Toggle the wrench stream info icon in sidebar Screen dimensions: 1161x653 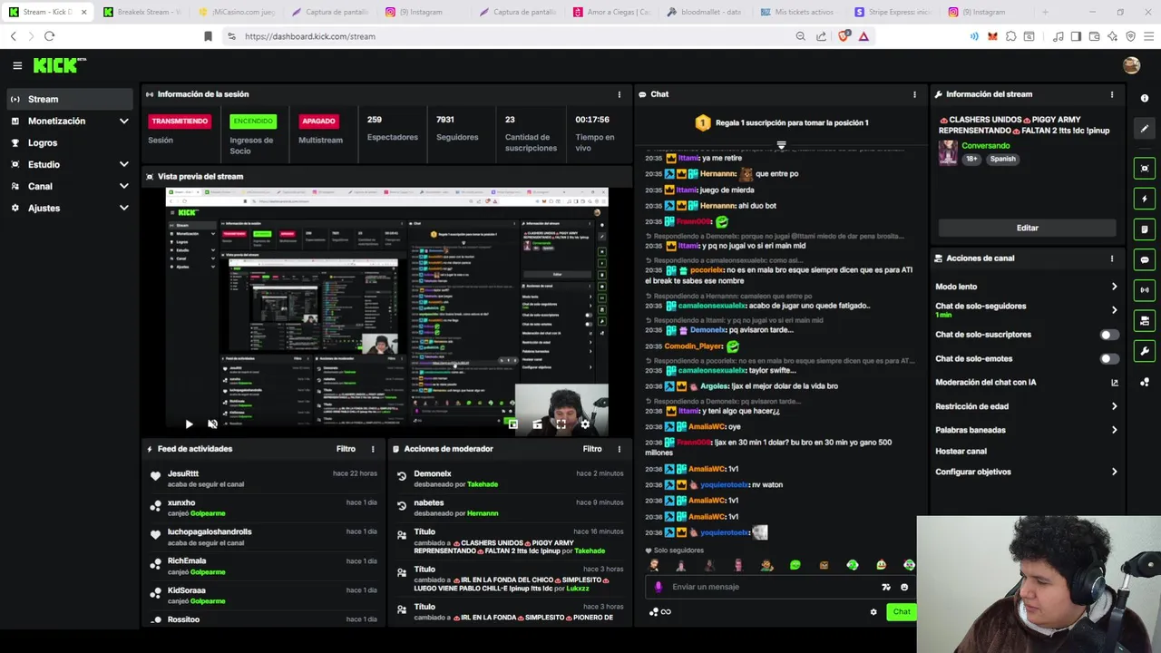click(x=1145, y=351)
